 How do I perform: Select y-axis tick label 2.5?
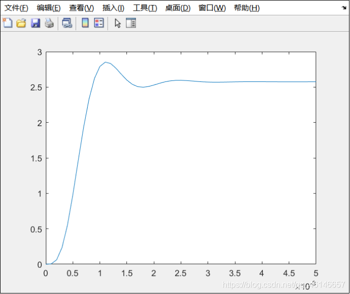click(x=36, y=87)
